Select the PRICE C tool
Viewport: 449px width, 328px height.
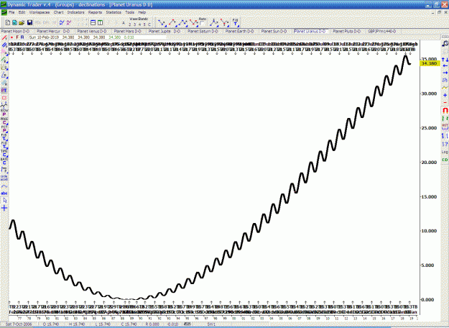click(x=4, y=121)
